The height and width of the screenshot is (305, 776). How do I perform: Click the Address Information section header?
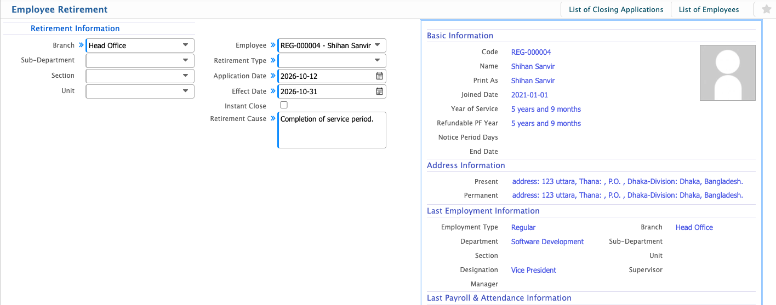pos(466,165)
